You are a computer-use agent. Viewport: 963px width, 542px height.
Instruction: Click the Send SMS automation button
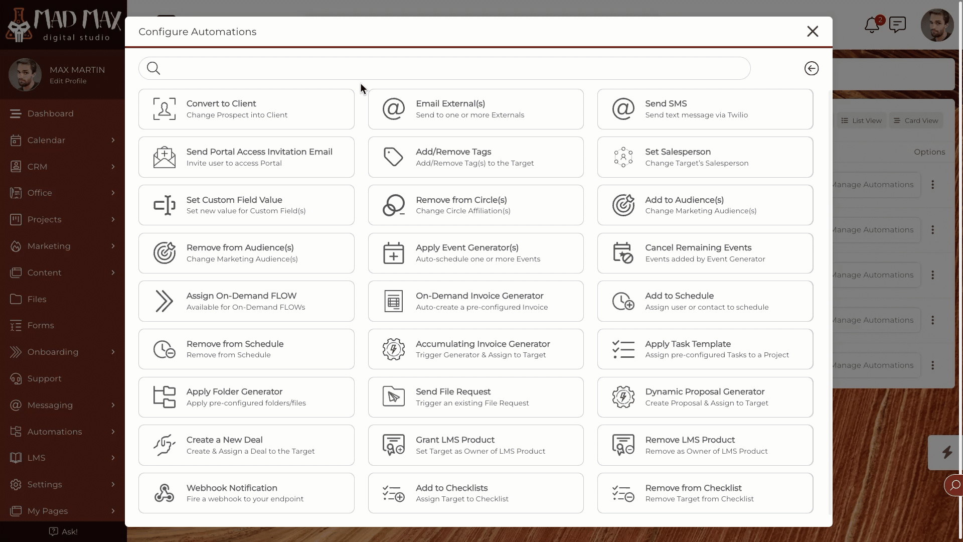[x=705, y=108]
